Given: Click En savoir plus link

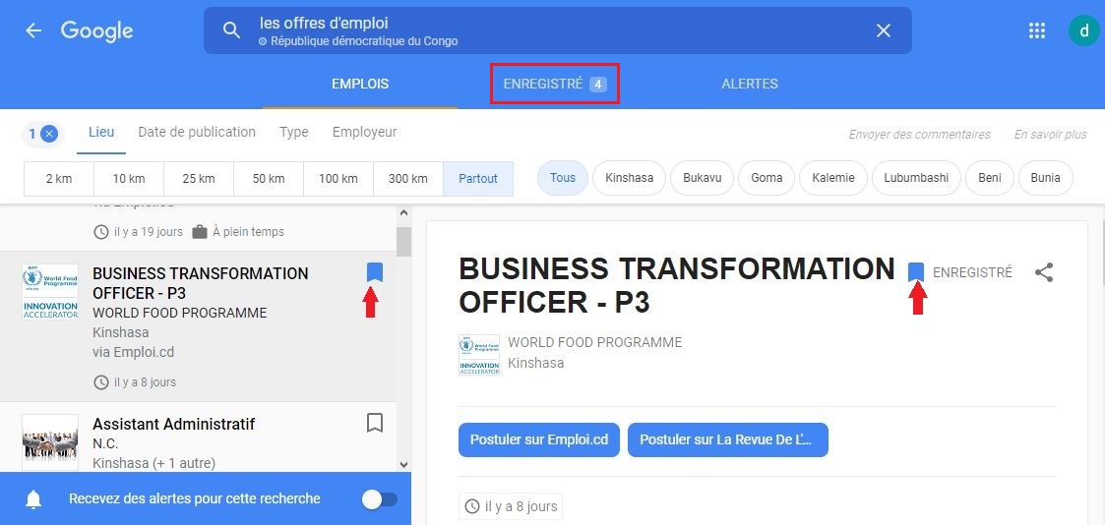Looking at the screenshot, I should tap(1050, 135).
